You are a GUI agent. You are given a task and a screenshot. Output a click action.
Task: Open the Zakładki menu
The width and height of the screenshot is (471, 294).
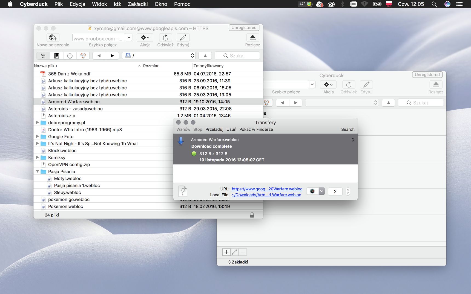(x=138, y=4)
